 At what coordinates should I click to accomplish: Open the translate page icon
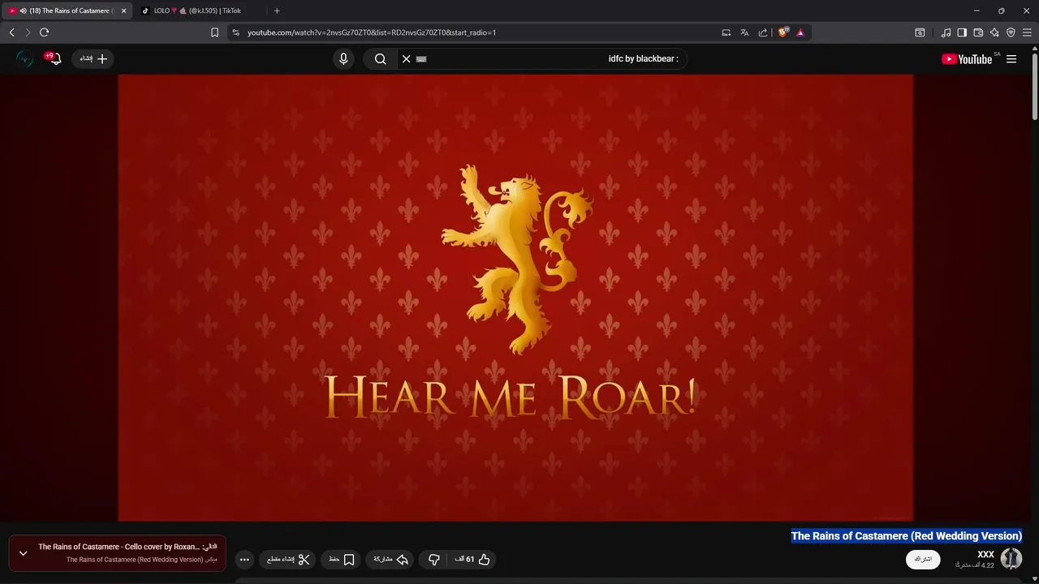[744, 32]
